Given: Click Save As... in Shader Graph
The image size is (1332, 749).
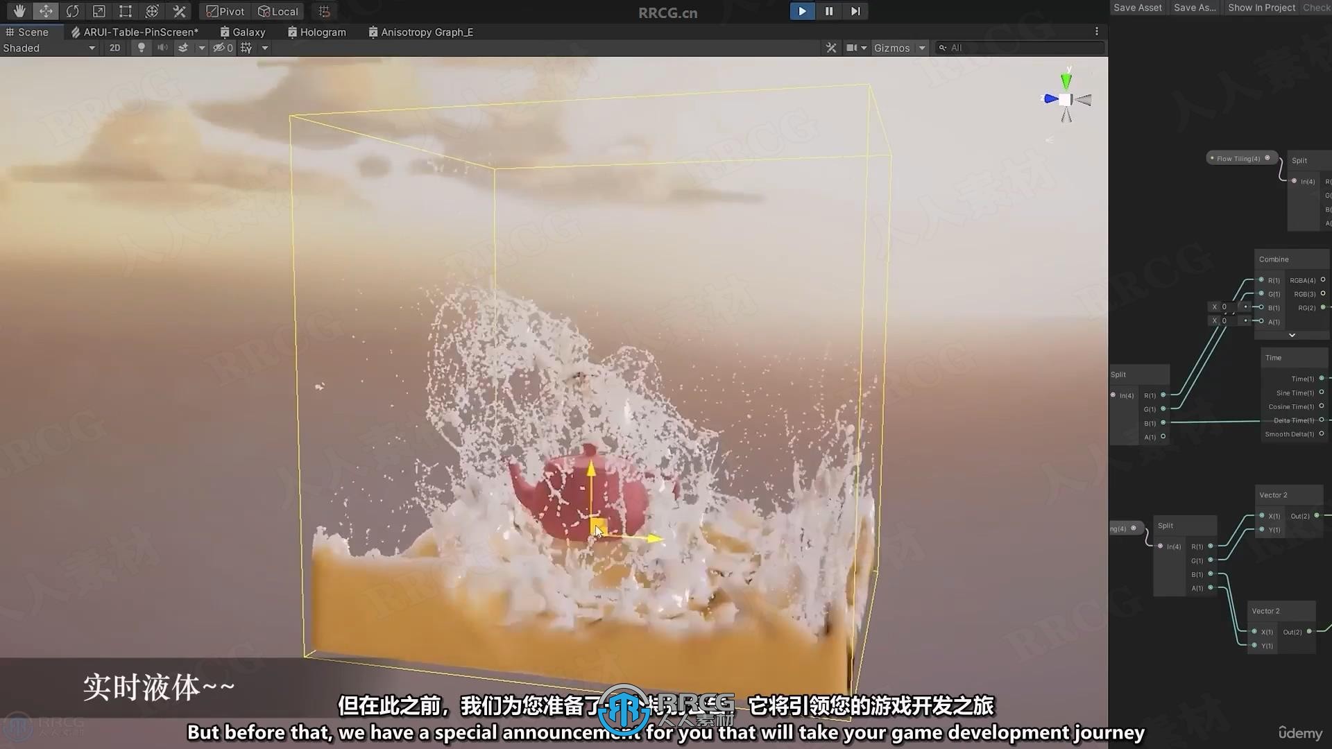Looking at the screenshot, I should click(x=1195, y=8).
